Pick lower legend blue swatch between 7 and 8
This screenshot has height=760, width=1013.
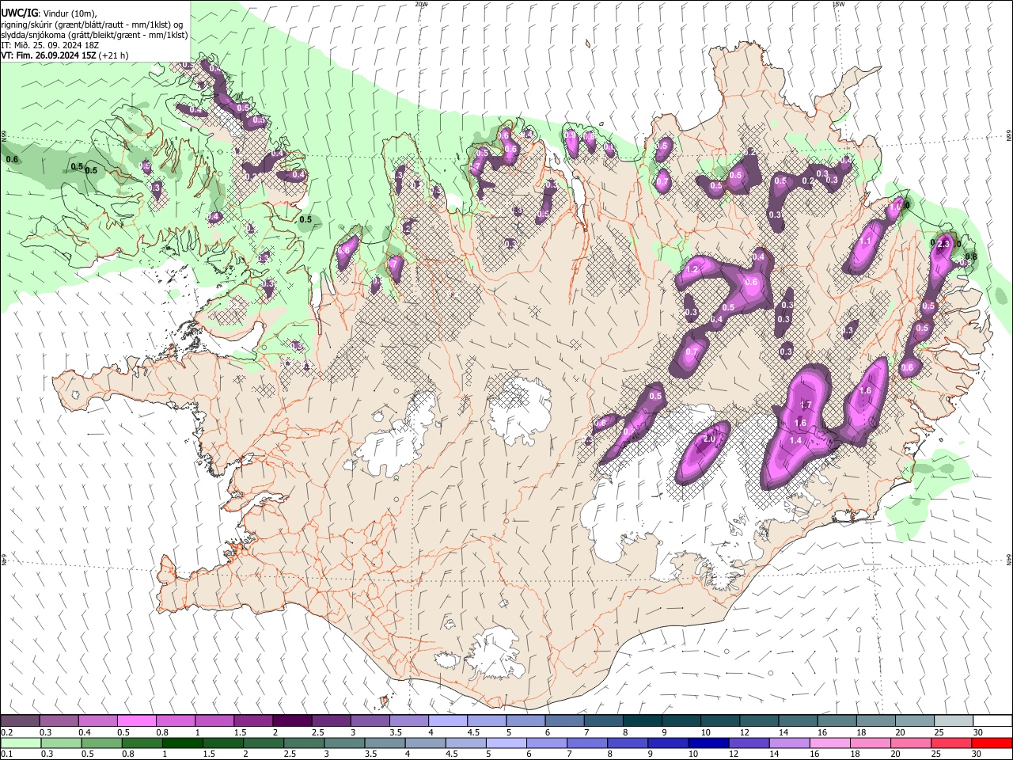586,743
